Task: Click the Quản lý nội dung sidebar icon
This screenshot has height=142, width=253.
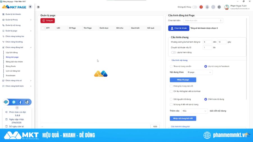Action: (x=3, y=25)
